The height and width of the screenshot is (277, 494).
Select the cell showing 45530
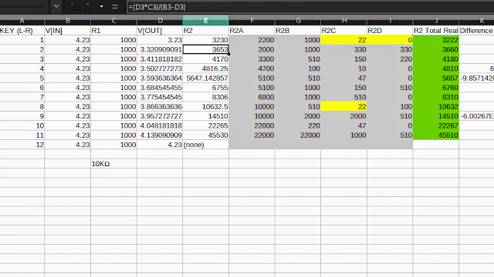(206, 135)
